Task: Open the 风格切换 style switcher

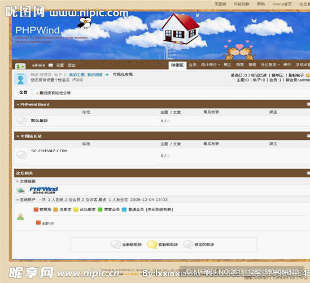Action: point(242,4)
